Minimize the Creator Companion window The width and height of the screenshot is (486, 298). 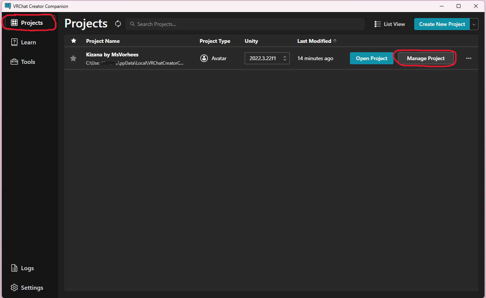[441, 6]
